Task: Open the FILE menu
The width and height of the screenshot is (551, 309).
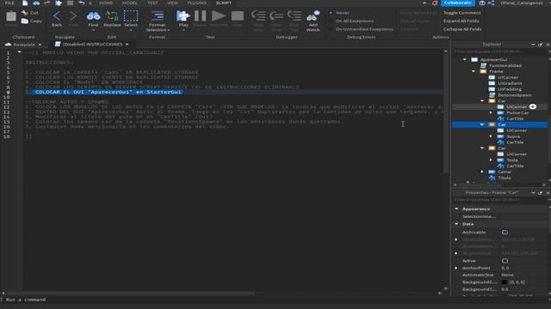Action: pos(9,3)
